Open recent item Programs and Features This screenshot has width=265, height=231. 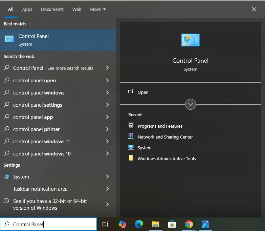click(x=160, y=126)
